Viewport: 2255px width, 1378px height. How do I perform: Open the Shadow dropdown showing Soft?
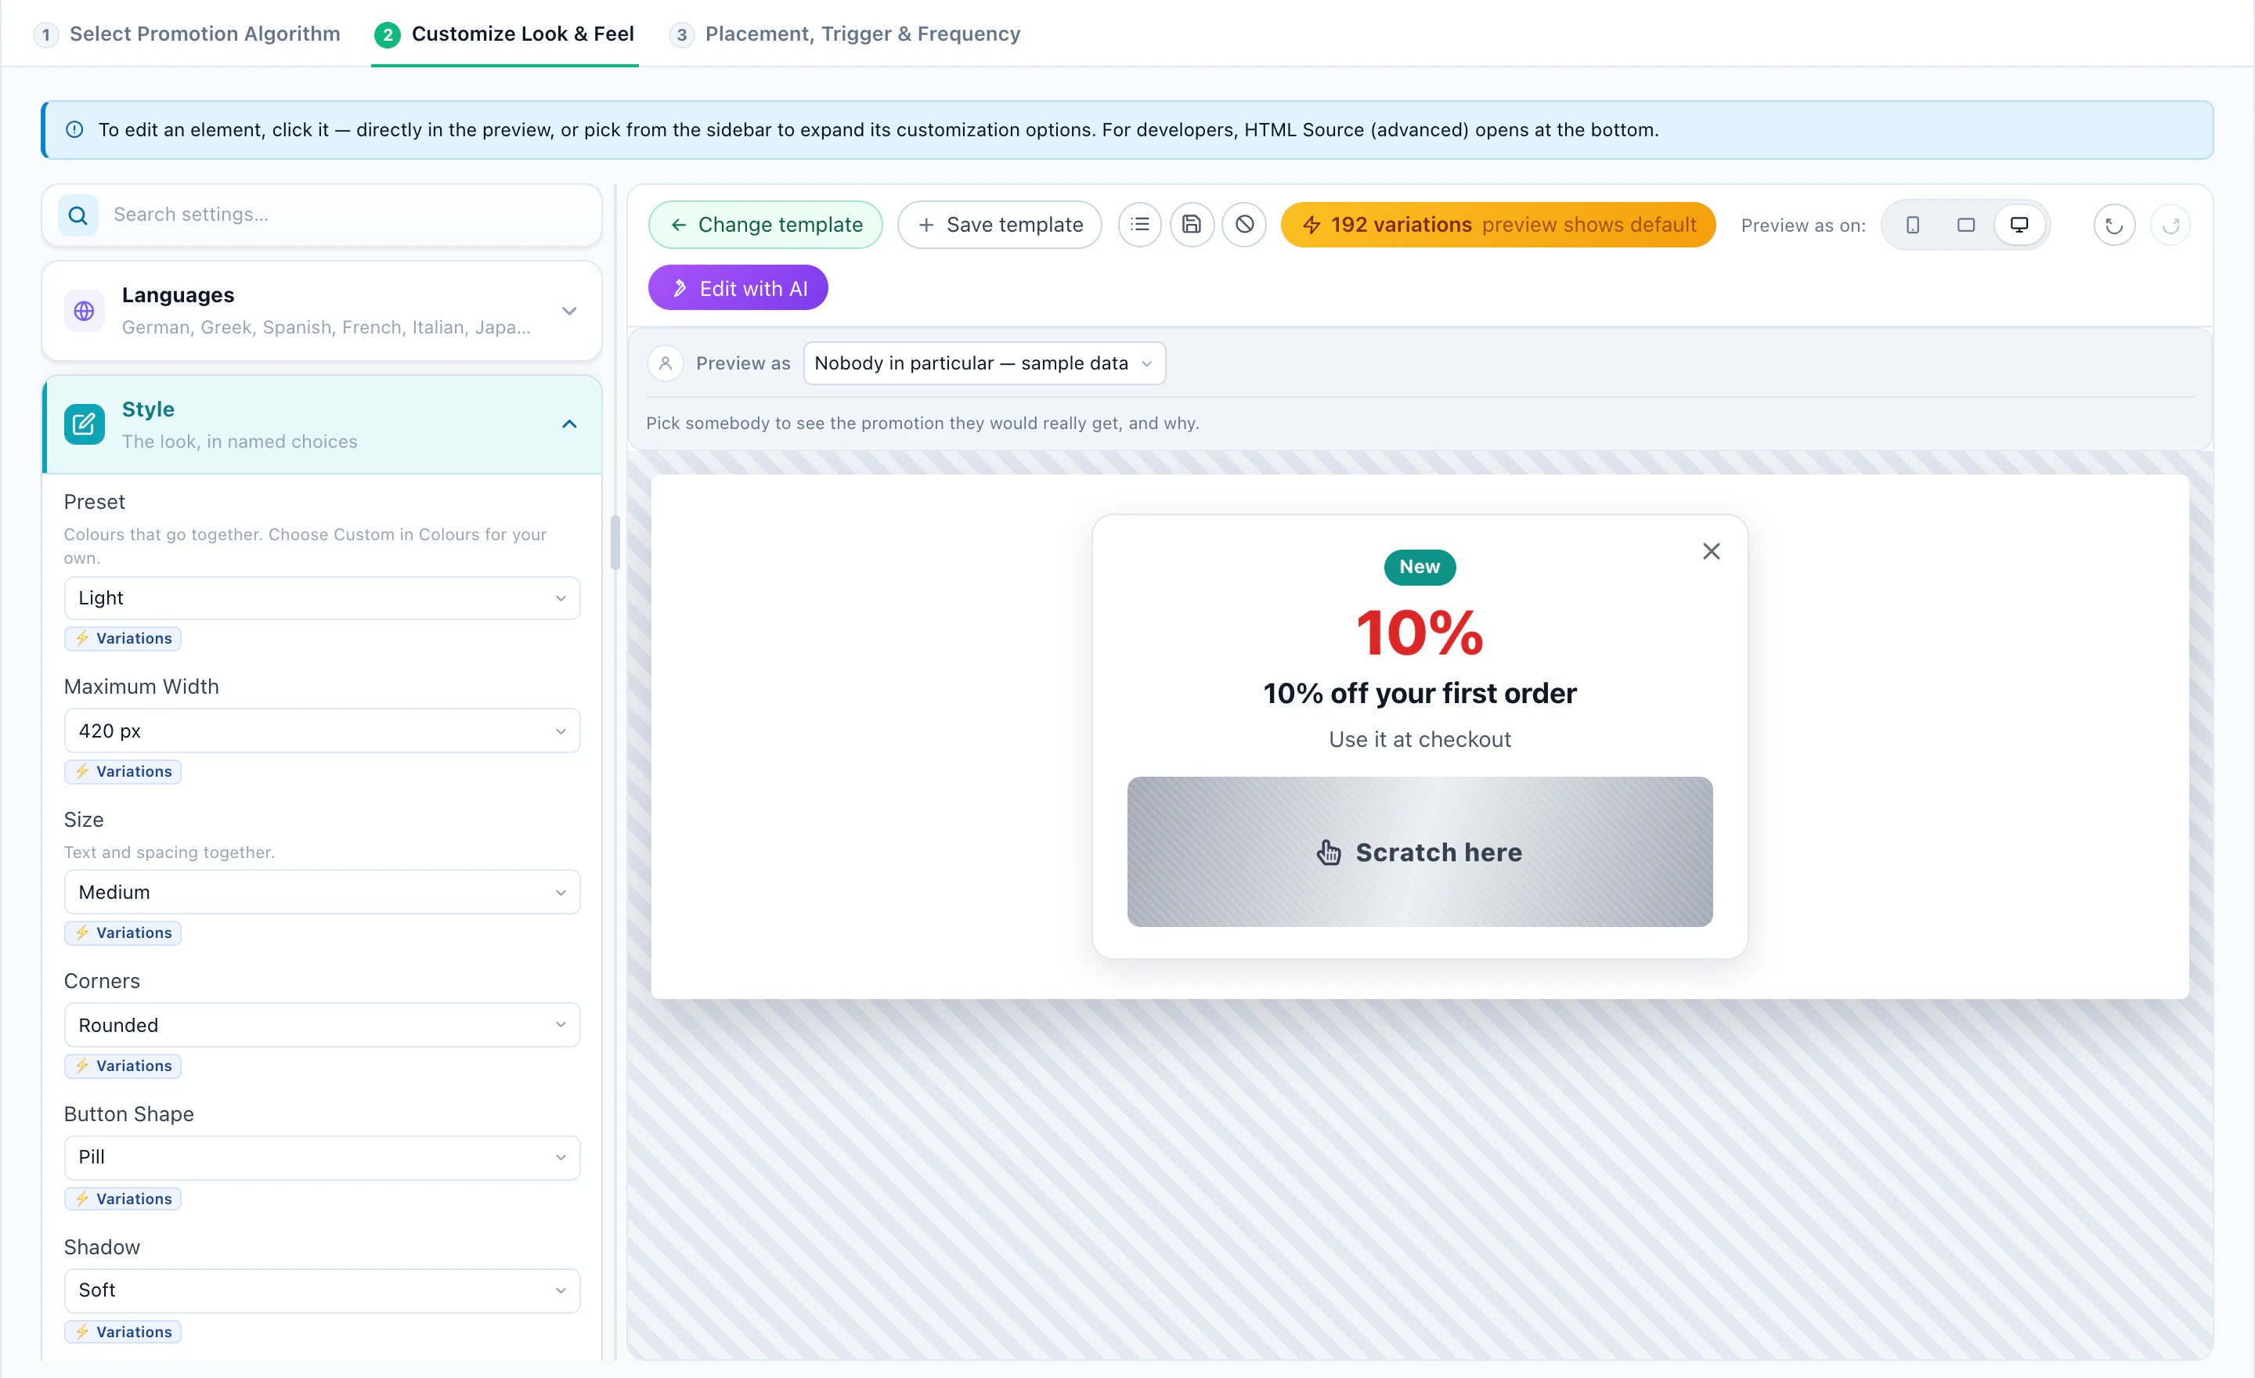[x=322, y=1290]
